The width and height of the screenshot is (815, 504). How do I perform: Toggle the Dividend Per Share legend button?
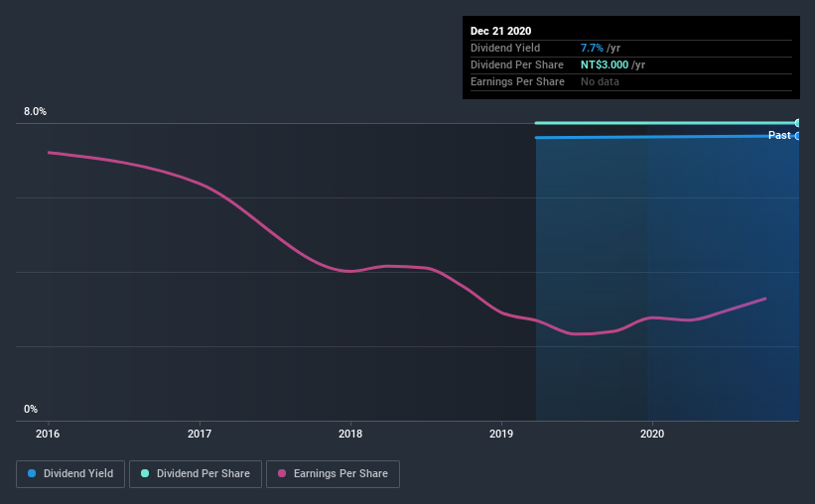pyautogui.click(x=196, y=474)
